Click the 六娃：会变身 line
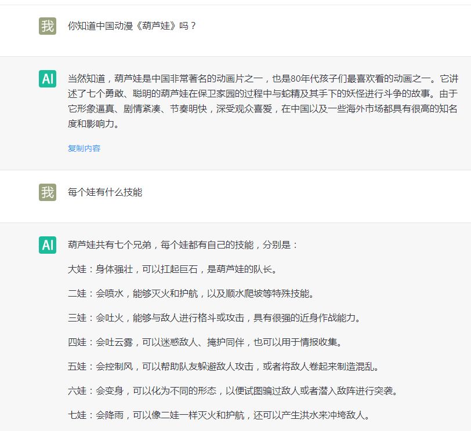Viewport: 471px width, 431px height. pyautogui.click(x=233, y=390)
